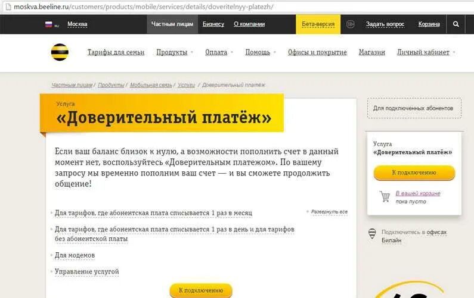Click the Бета-версия yellow tab
474x298 pixels.
(x=318, y=24)
